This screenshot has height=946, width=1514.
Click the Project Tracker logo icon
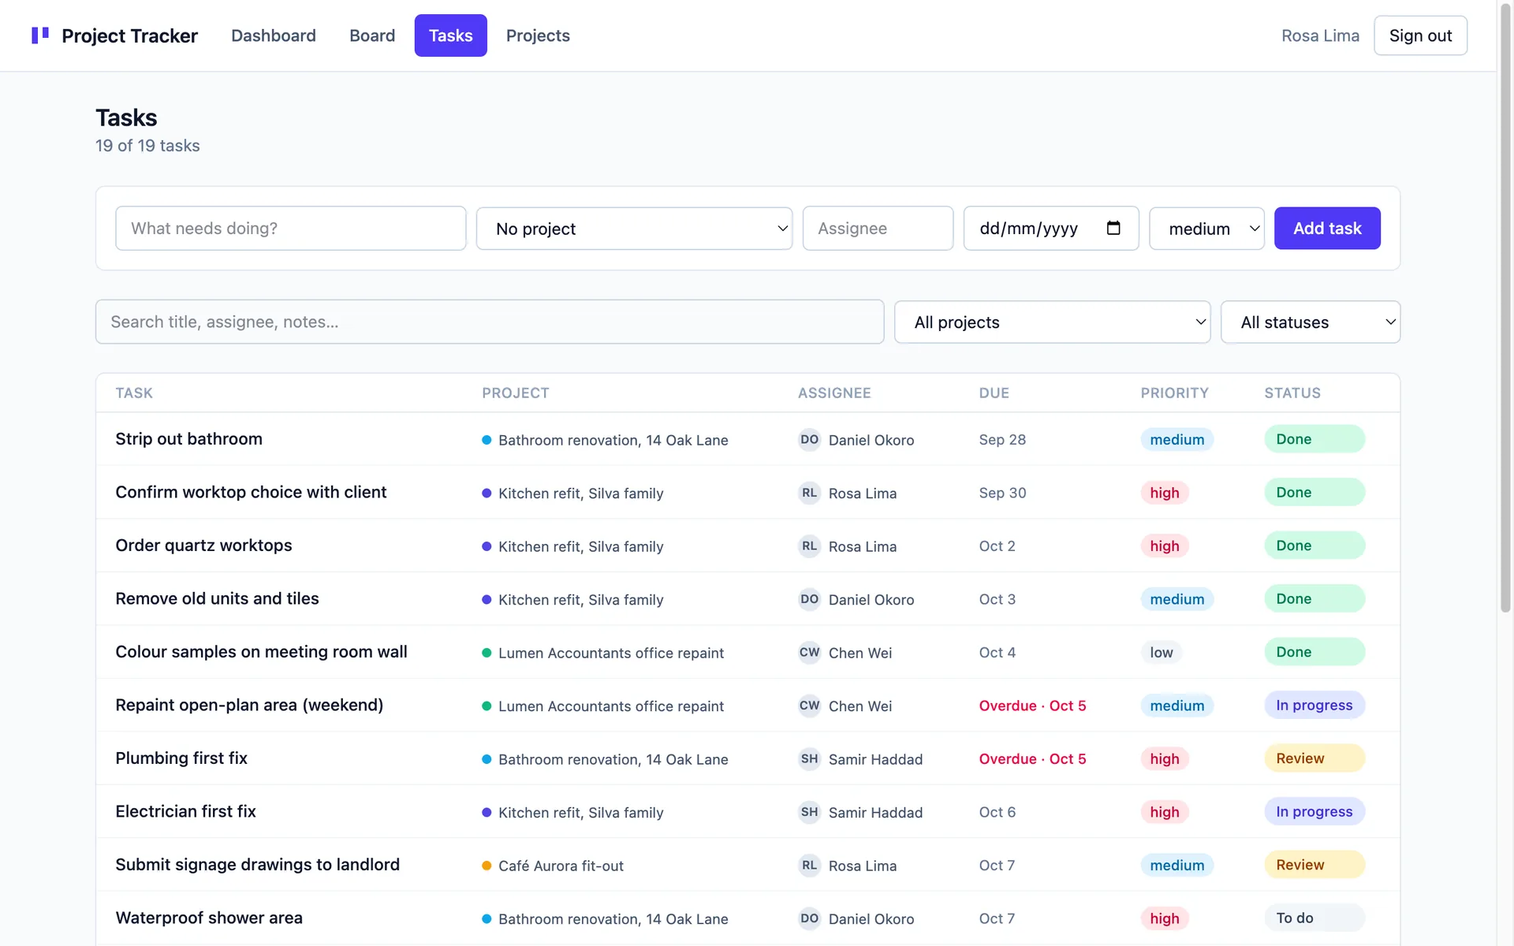point(40,35)
